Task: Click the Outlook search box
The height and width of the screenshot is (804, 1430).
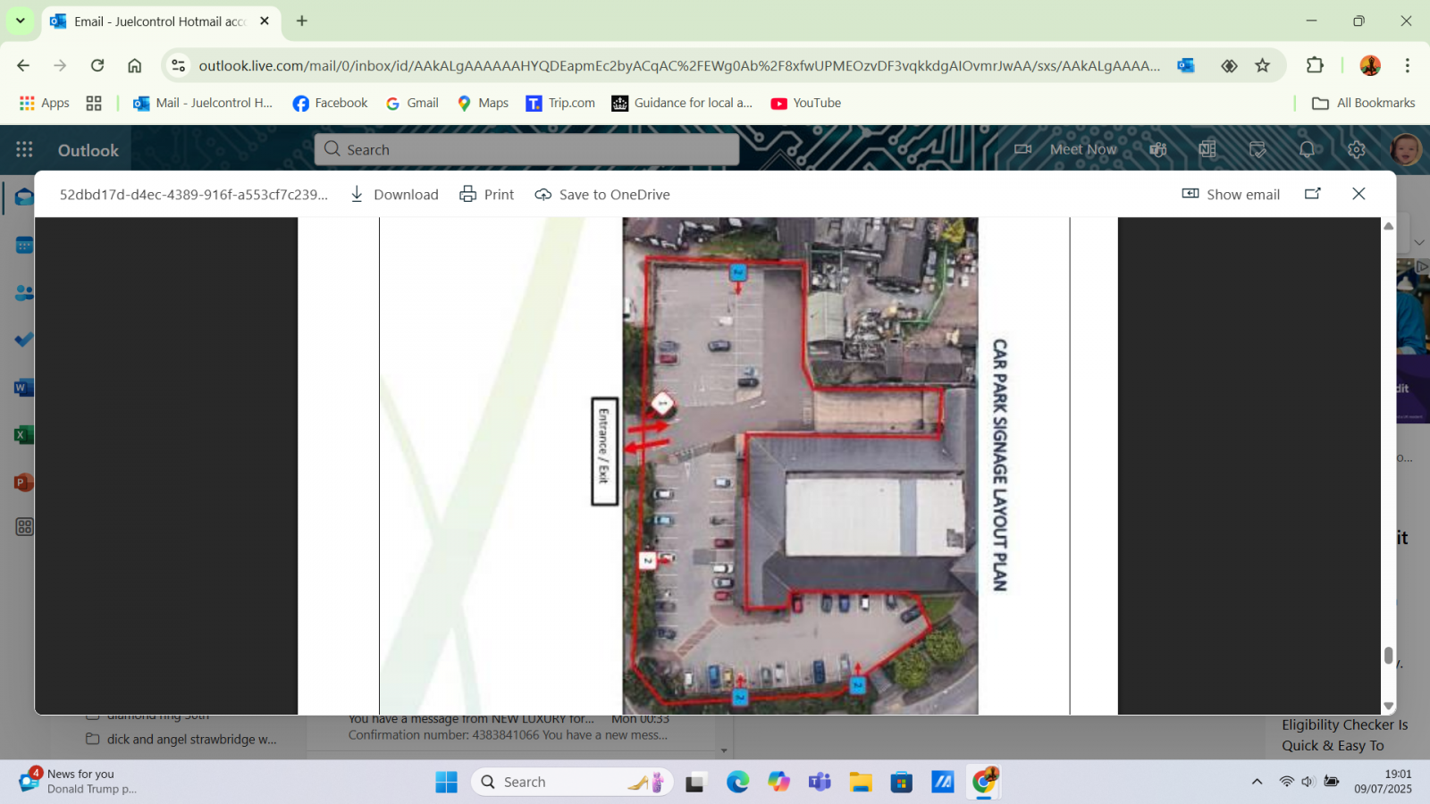Action: point(526,149)
